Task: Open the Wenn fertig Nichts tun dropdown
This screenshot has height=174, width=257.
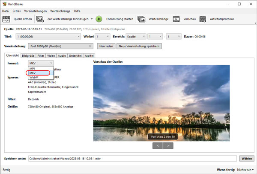Action: (245, 170)
